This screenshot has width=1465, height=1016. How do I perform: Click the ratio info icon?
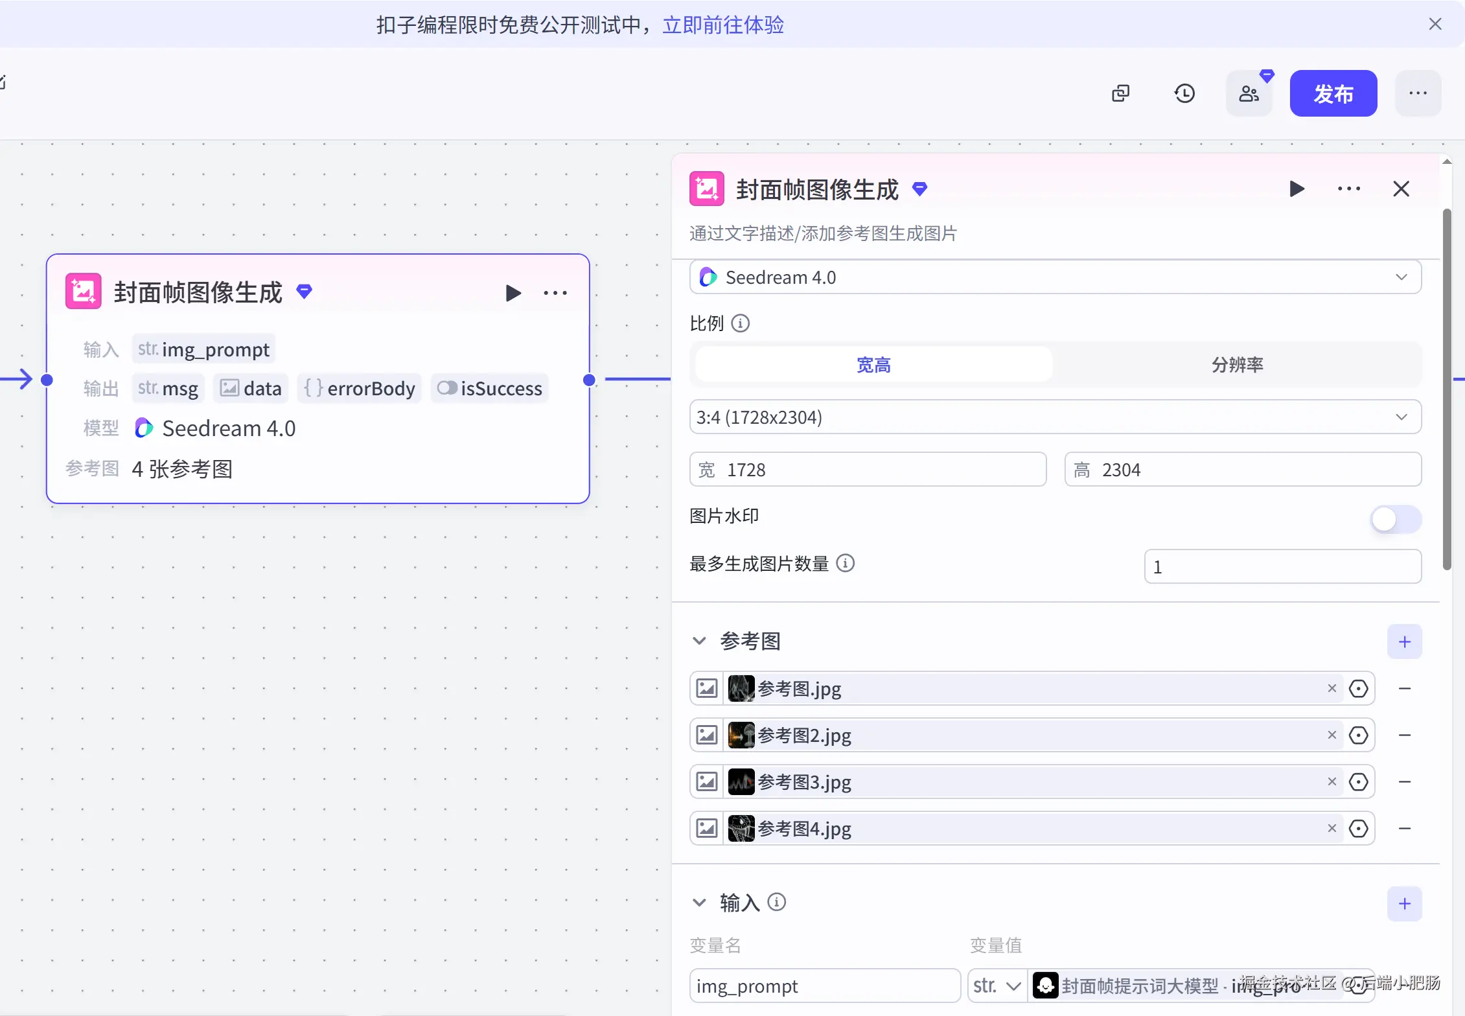coord(740,323)
